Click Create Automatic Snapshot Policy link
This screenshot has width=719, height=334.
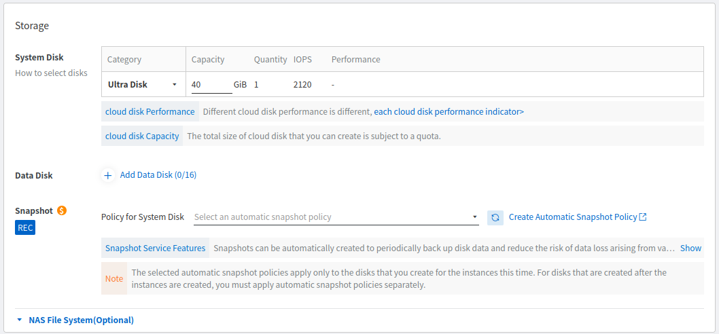(572, 217)
